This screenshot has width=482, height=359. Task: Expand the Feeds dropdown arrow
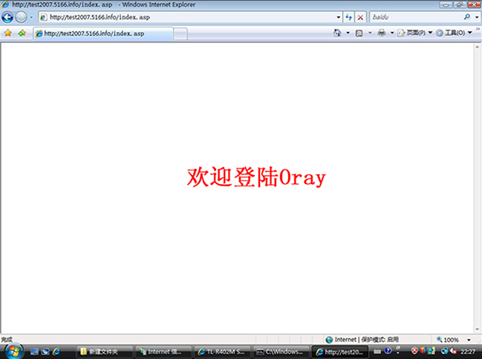pos(370,33)
